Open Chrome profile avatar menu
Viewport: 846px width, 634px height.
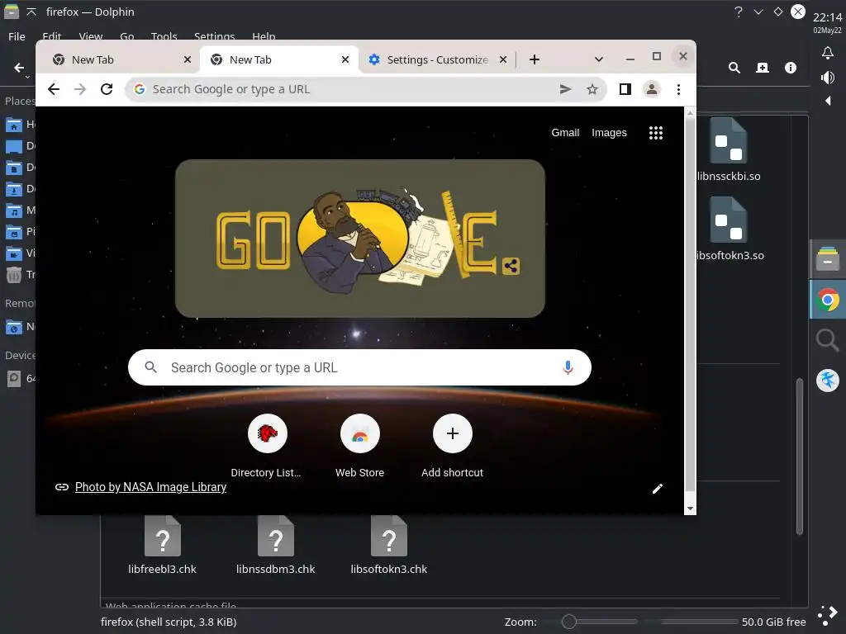click(x=652, y=89)
